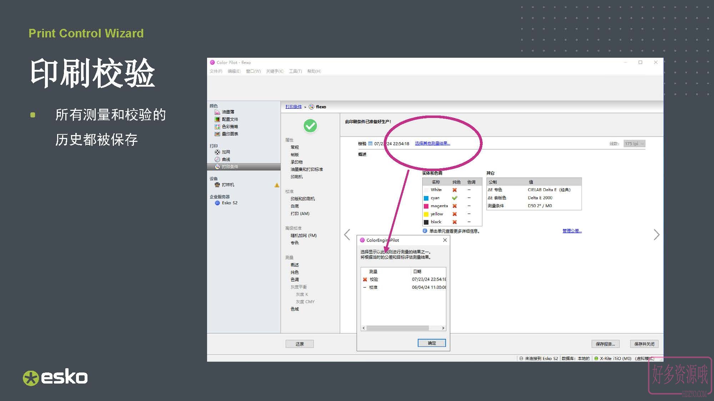Click 确定 button in dialog
Screen dimensions: 714x401
pos(432,343)
